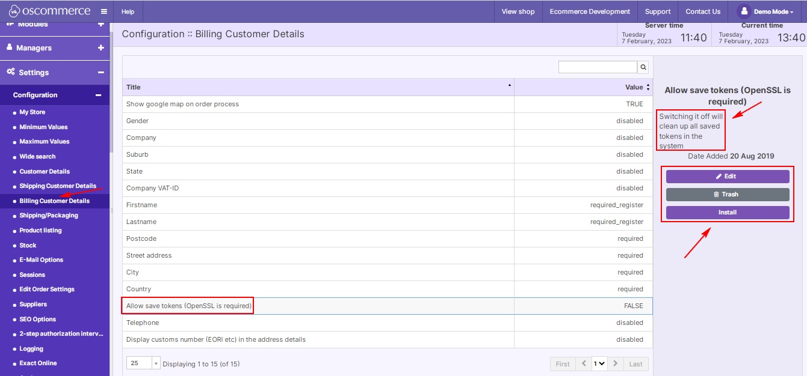Open Sessions configuration
Screen dimensions: 807x376
(x=32, y=275)
